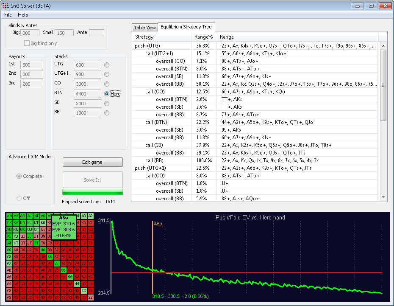Select the push (UTG) strategy row
394x306 pixels.
(147, 46)
